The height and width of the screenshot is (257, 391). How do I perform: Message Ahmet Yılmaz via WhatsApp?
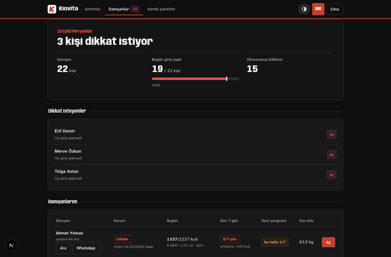[86, 248]
